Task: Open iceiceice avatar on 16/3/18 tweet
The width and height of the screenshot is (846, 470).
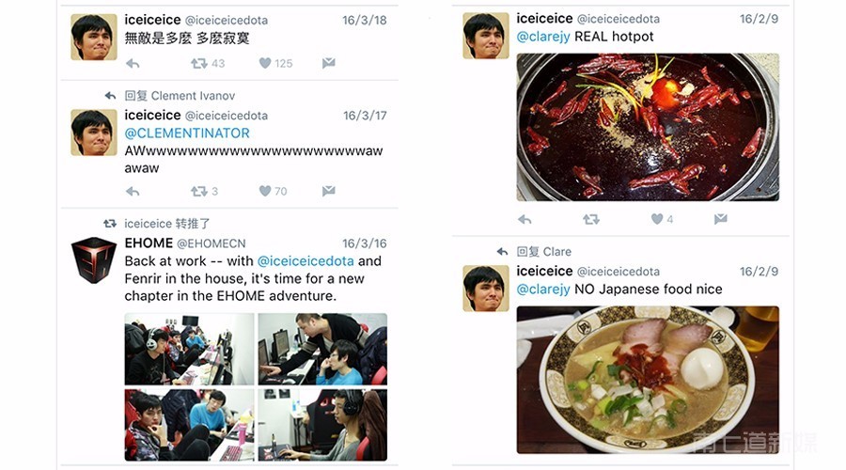Action: [94, 37]
